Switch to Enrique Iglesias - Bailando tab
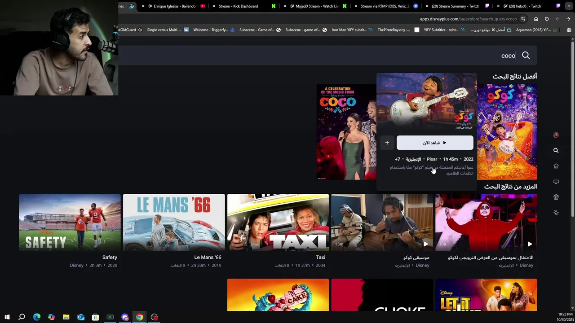This screenshot has height=323, width=575. click(174, 6)
